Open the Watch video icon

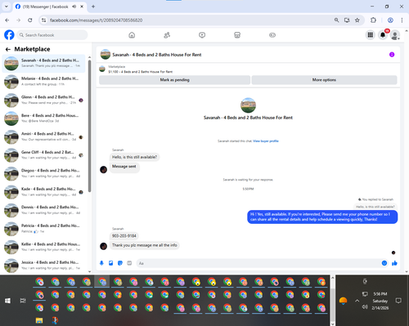pyautogui.click(x=202, y=35)
